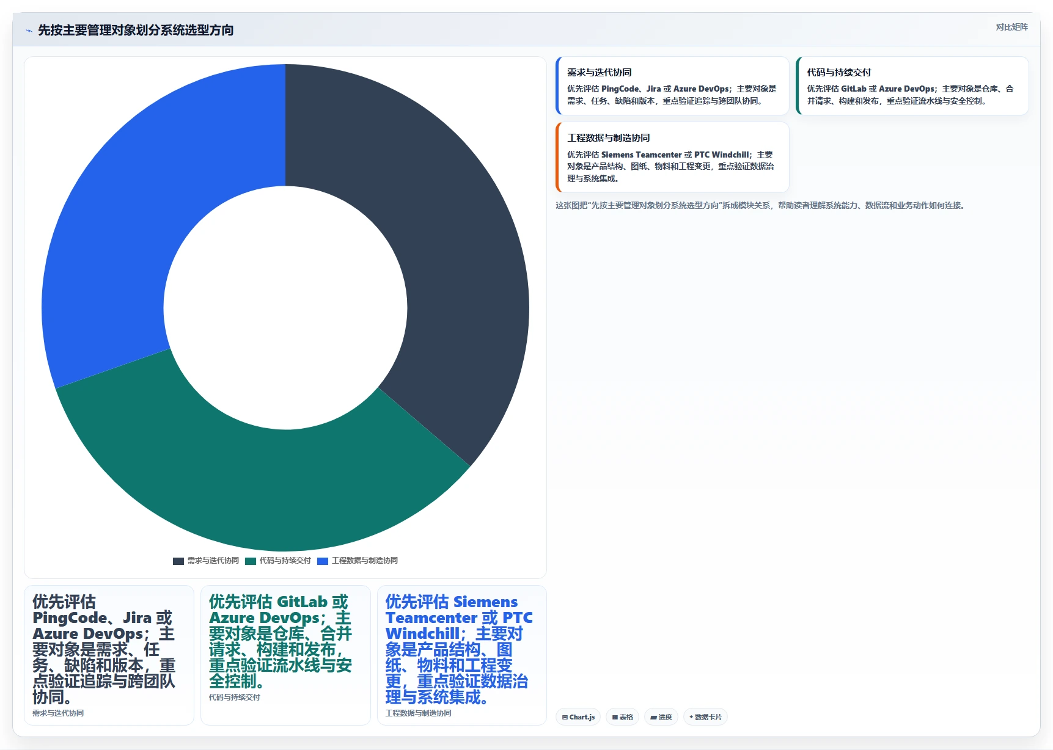The image size is (1053, 750).
Task: Click the 进度 tag chip
Action: click(x=661, y=717)
